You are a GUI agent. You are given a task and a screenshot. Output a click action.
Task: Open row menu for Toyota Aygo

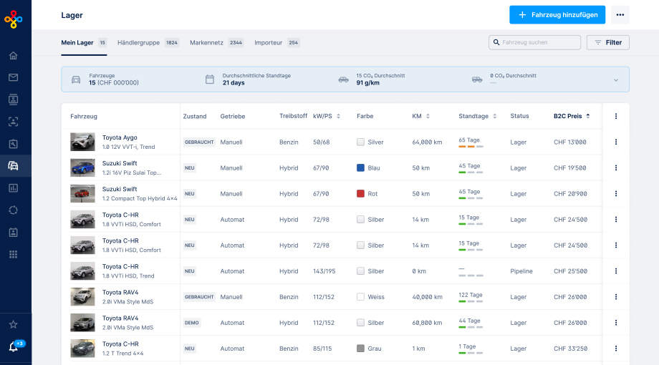(x=616, y=142)
